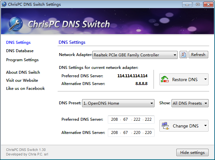Click the green arrow Restore DNS icon
The image size is (215, 160).
click(165, 79)
